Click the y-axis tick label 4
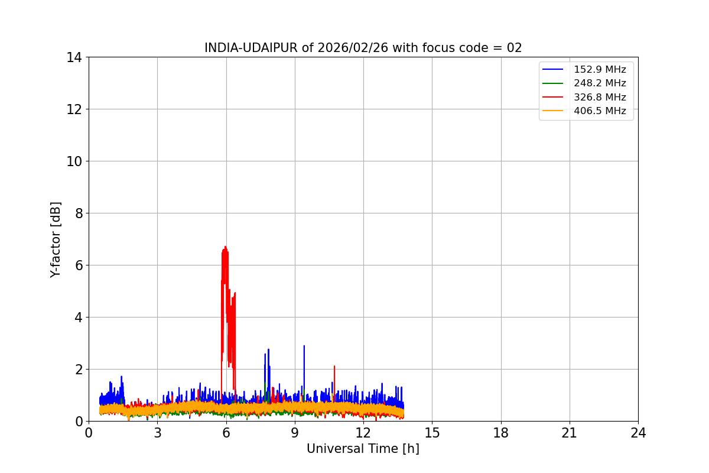Viewport: 709px width, 473px height. click(x=78, y=318)
